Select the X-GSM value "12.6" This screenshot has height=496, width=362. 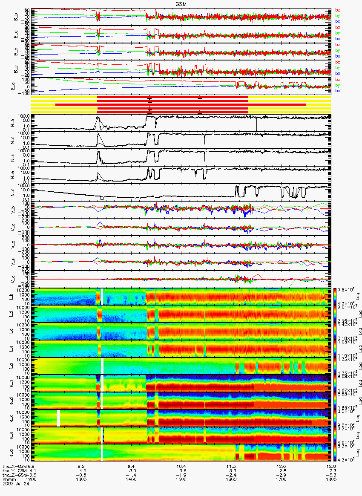coord(331,467)
